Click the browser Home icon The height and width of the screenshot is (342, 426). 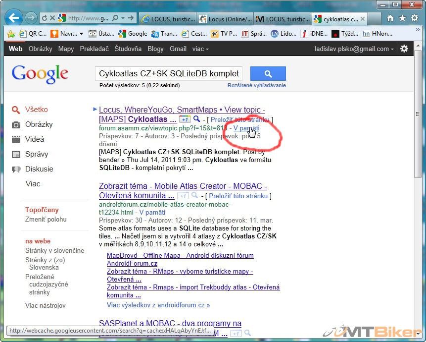pyautogui.click(x=390, y=18)
